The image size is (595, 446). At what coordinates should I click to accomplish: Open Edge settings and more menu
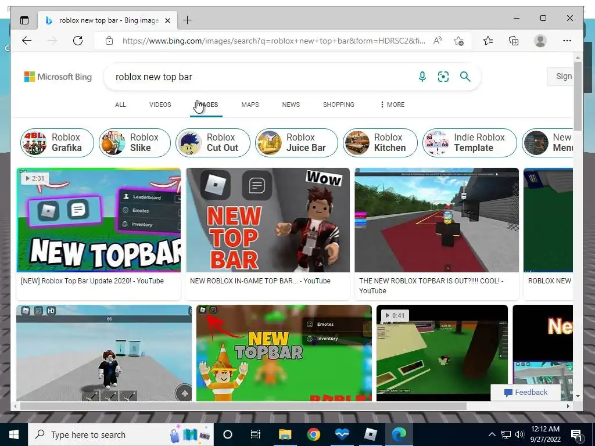[567, 41]
